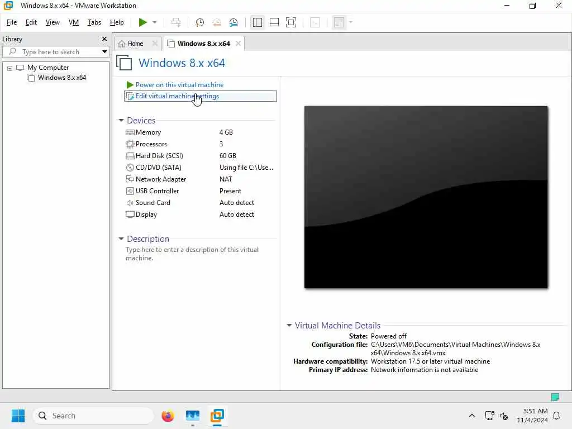Click the Hard Disk (SCSI) device icon
This screenshot has height=429, width=572.
[x=130, y=156]
